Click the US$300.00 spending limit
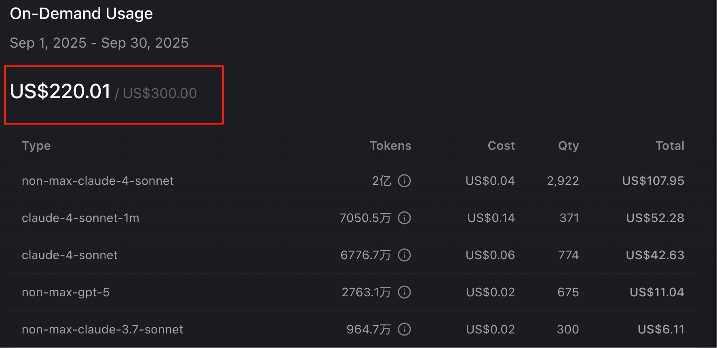This screenshot has height=348, width=717. tap(160, 93)
